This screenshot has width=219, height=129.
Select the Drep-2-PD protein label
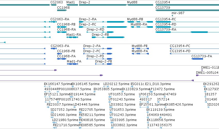[95, 56]
